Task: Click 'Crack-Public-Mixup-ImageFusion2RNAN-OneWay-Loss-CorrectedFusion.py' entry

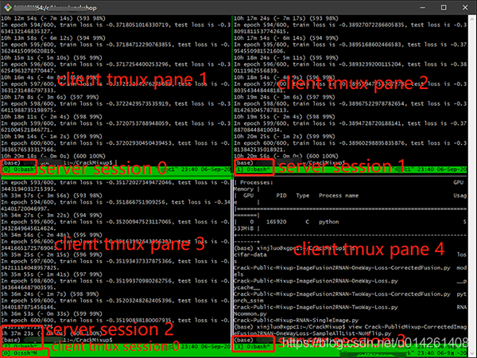Action: (342, 268)
